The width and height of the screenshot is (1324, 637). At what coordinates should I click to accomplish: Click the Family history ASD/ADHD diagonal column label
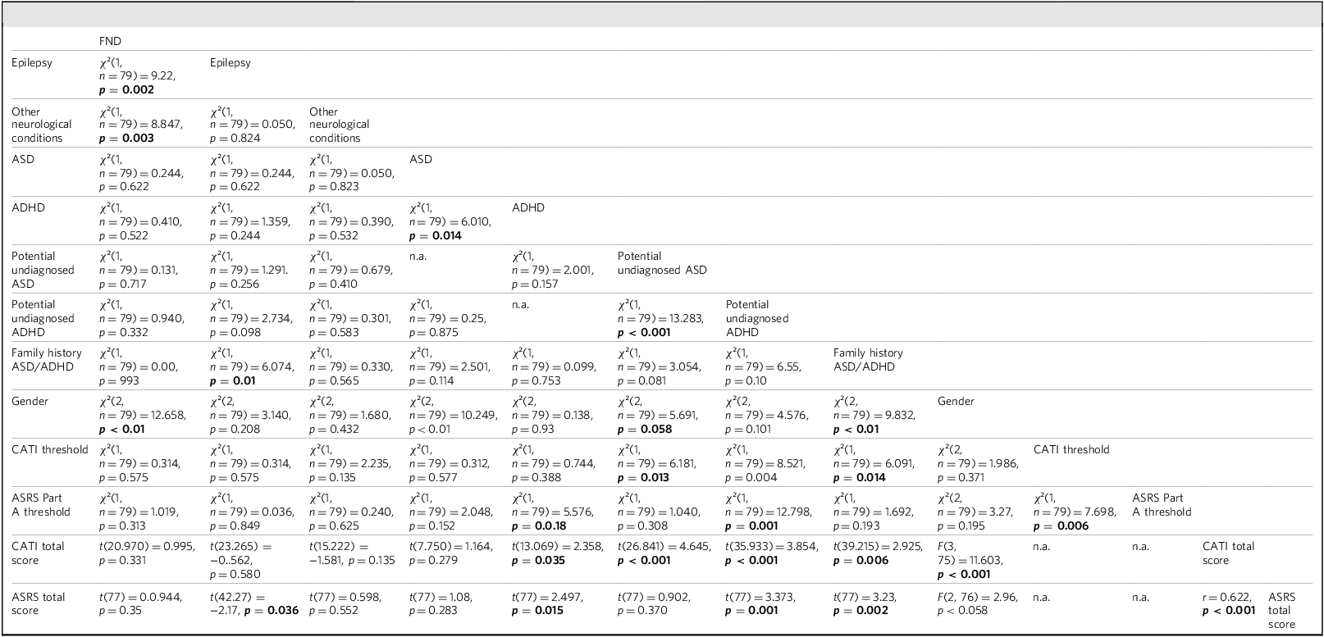tap(868, 360)
